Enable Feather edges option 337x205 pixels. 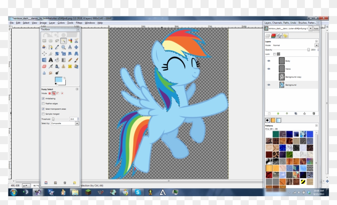[x=43, y=104]
